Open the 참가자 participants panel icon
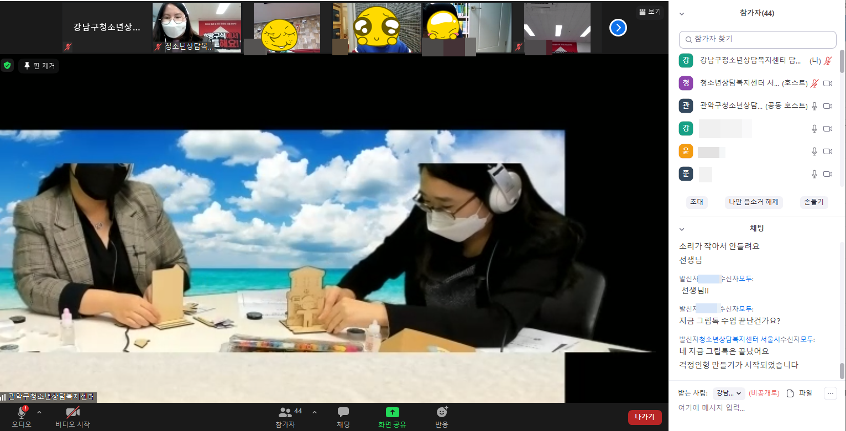The width and height of the screenshot is (846, 431). [x=286, y=412]
